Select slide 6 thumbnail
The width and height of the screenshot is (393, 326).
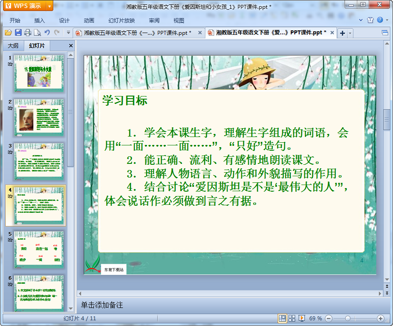point(39,293)
